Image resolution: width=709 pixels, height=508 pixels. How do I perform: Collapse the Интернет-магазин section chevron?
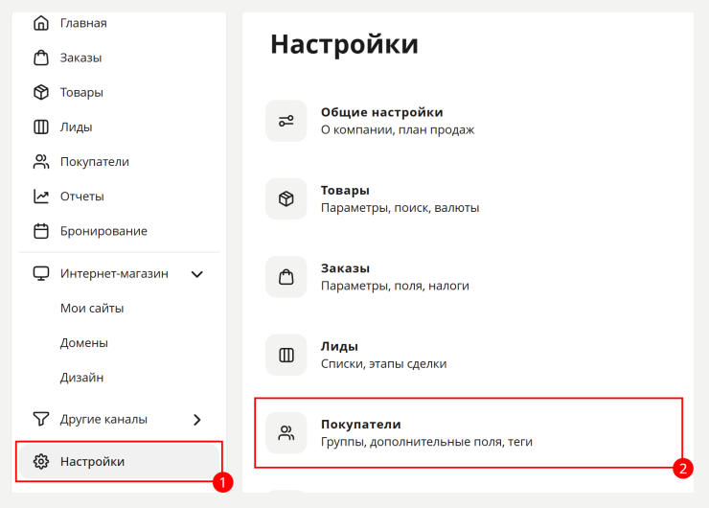click(197, 274)
